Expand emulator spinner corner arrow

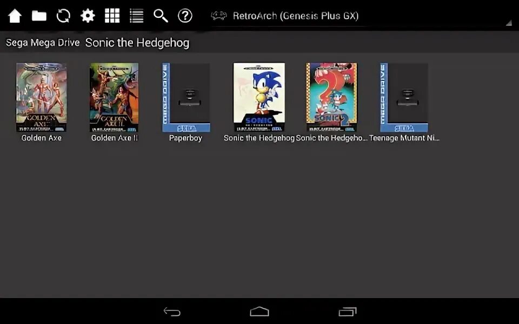(x=509, y=23)
